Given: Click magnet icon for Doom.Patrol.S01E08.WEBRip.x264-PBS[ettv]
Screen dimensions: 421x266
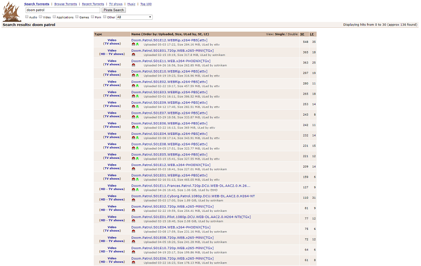Looking at the screenshot, I should (x=133, y=148).
